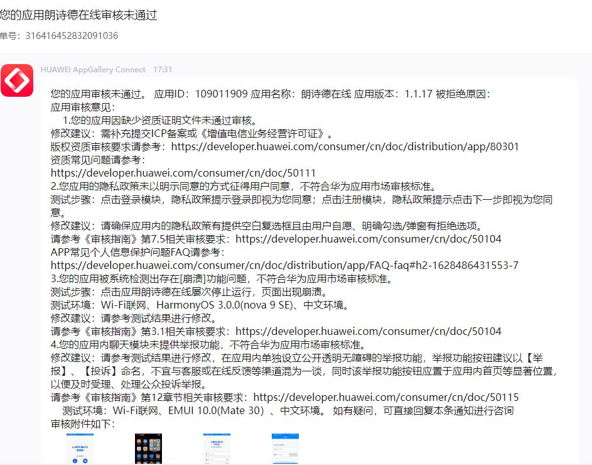Screen dimensions: 592x465
Task: Open third attachment thumbnail showing login form
Action: [217, 449]
